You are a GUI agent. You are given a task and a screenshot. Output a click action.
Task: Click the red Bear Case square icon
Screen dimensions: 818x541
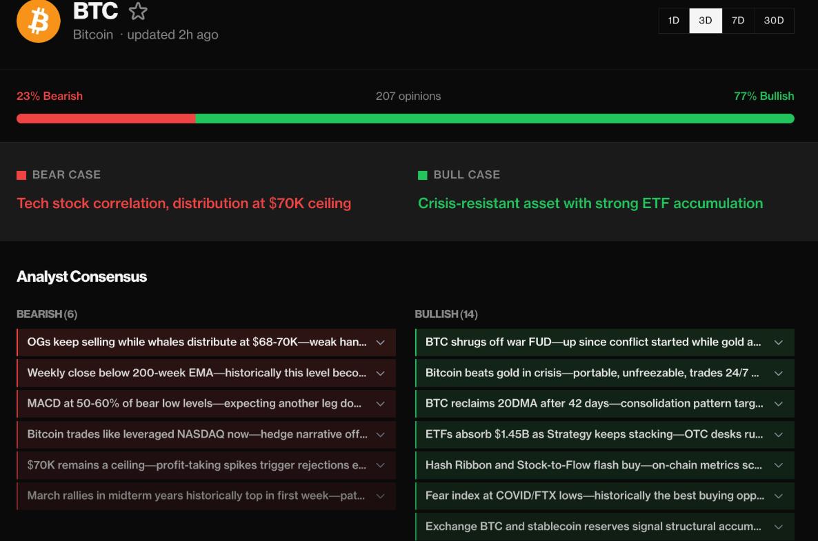click(21, 174)
